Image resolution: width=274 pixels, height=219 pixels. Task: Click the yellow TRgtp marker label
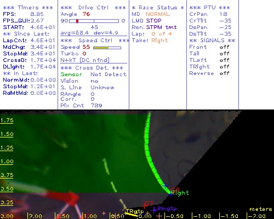[x=135, y=211]
